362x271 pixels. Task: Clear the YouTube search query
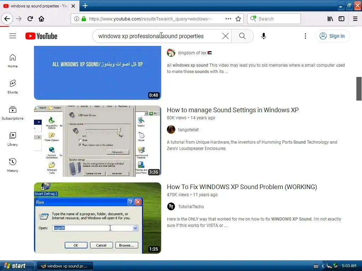pyautogui.click(x=226, y=36)
